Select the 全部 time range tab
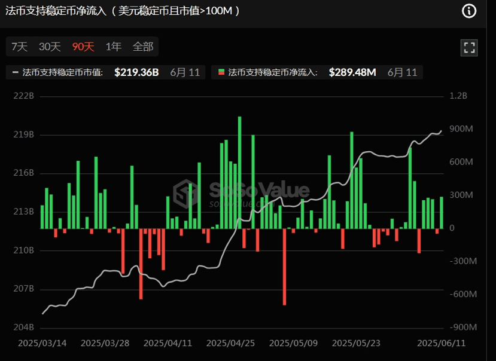Image resolution: width=496 pixels, height=361 pixels. [x=143, y=47]
